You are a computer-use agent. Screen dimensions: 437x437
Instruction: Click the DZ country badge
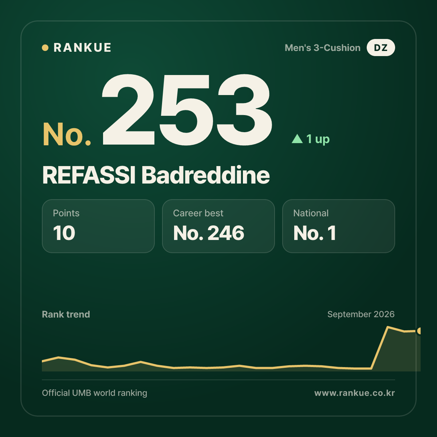coord(381,48)
